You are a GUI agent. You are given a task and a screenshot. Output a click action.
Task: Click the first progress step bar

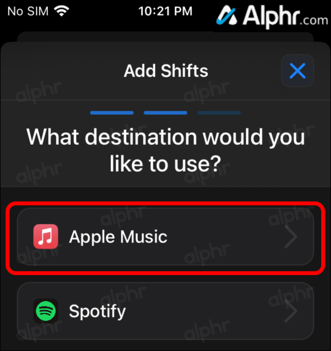click(112, 113)
